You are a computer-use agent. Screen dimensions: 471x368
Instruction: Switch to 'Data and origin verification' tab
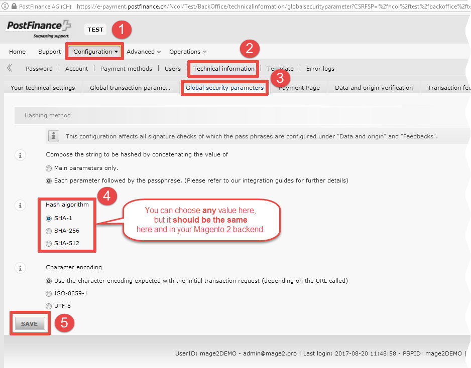coord(374,88)
